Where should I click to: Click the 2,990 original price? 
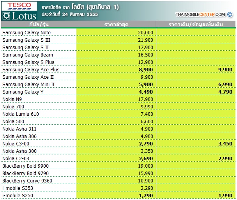[x=225, y=159]
